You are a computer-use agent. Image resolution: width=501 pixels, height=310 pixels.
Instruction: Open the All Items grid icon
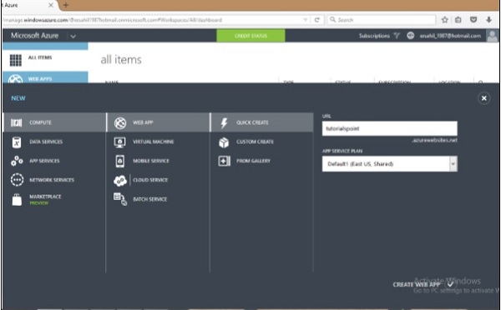point(16,60)
